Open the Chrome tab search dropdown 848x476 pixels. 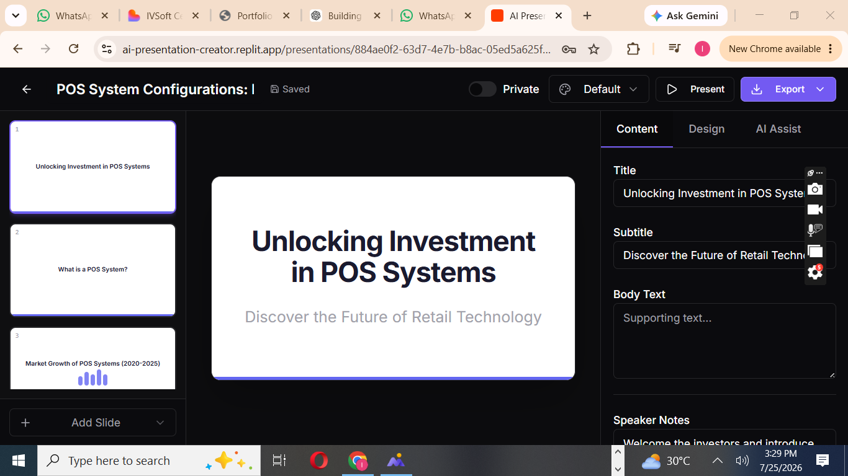15,16
